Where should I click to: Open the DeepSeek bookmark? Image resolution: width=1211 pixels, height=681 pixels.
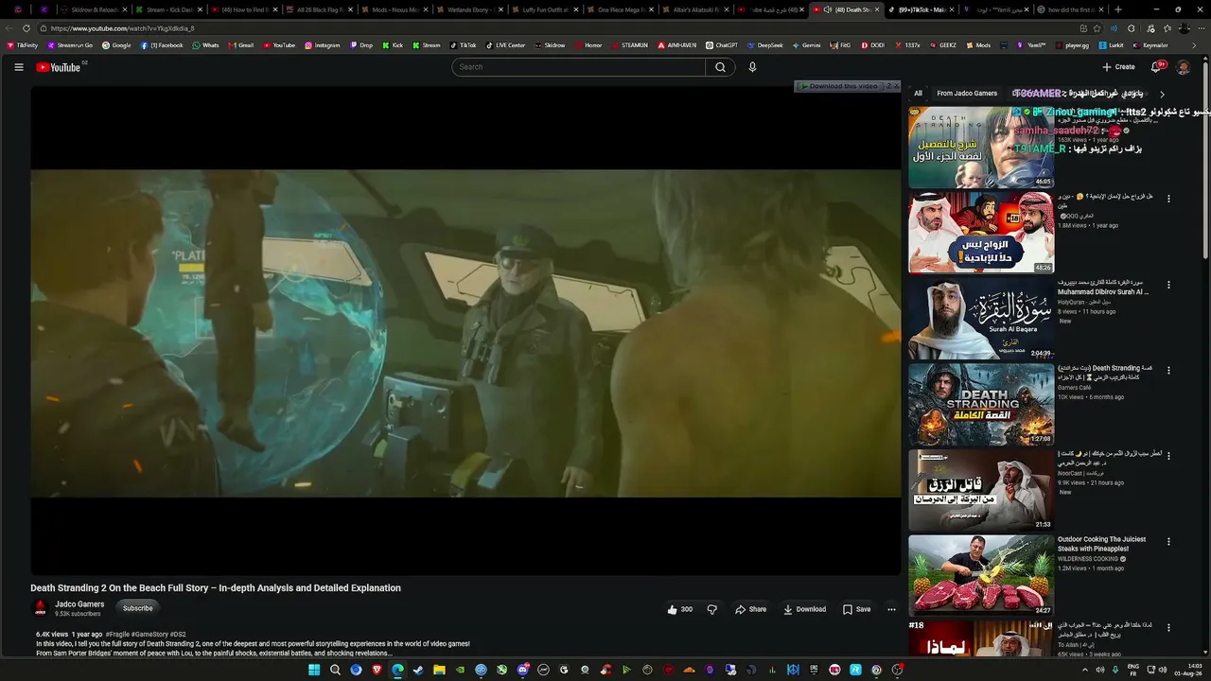click(764, 45)
